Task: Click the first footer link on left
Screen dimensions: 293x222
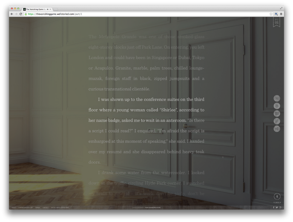Action: (13, 208)
